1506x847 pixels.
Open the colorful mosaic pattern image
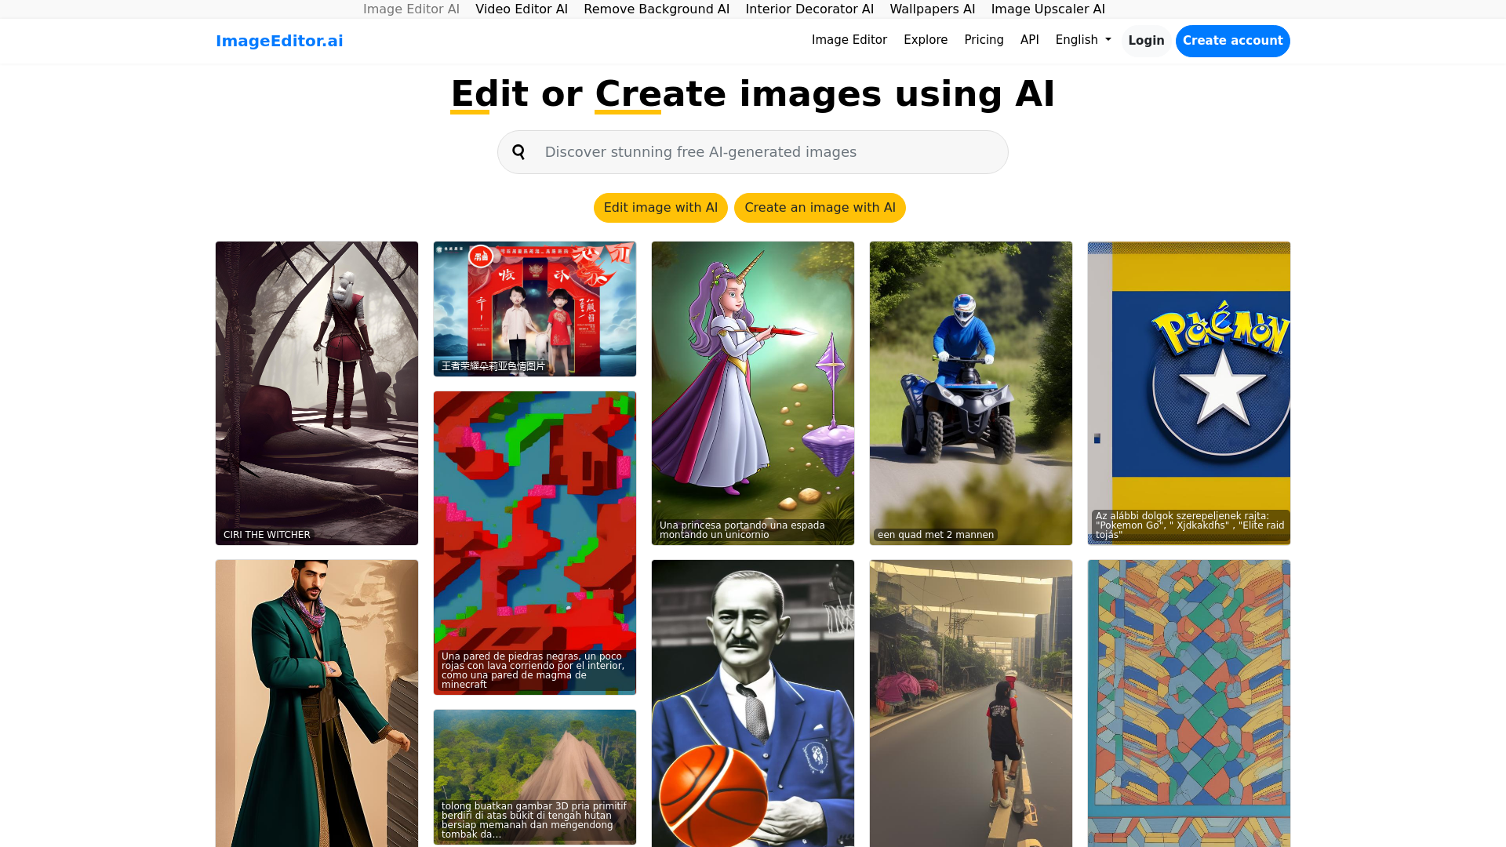[1189, 703]
